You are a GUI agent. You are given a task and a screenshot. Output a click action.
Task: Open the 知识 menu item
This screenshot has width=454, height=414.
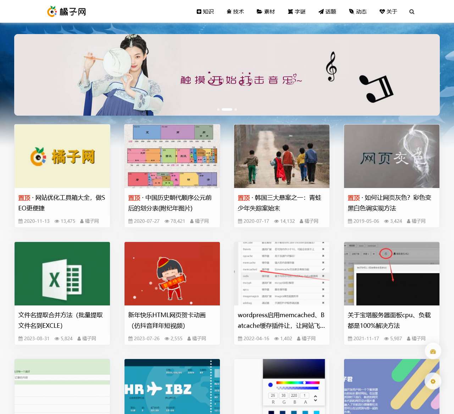pyautogui.click(x=205, y=11)
